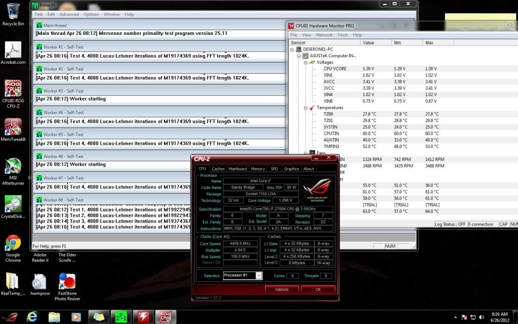
Task: Open the Window menu in Prime95
Action: (112, 14)
